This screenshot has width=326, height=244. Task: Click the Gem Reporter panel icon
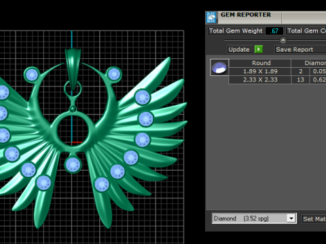coord(211,18)
